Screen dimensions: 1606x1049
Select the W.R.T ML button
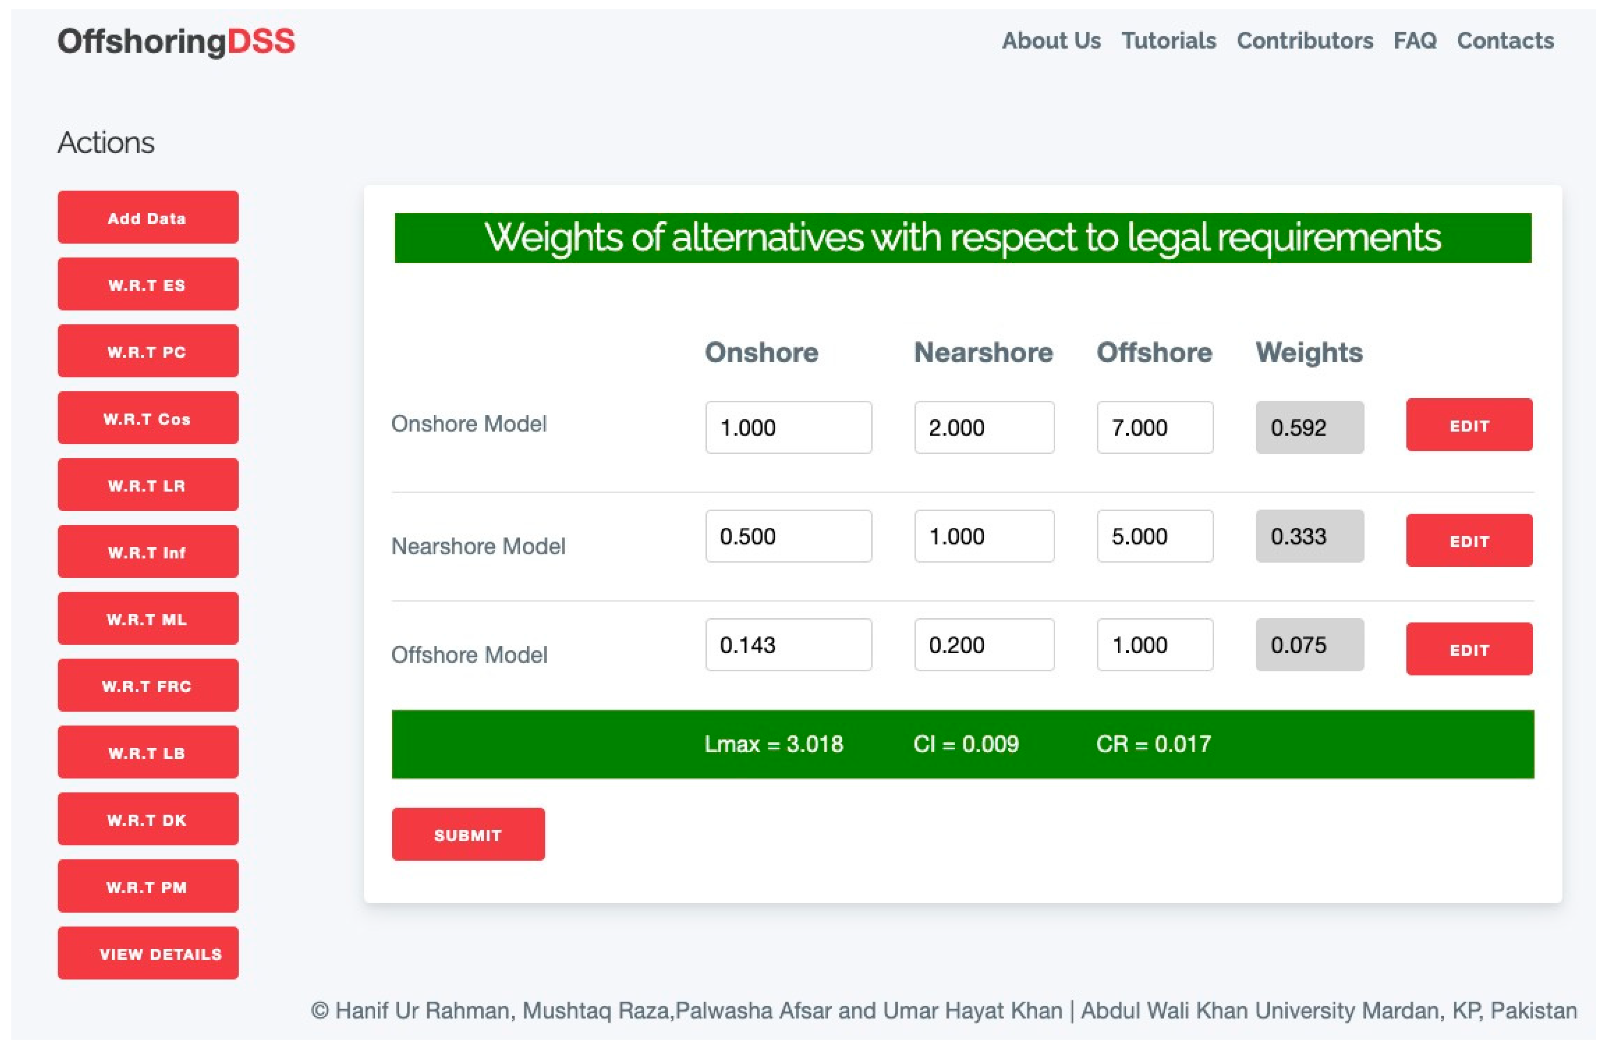148,618
